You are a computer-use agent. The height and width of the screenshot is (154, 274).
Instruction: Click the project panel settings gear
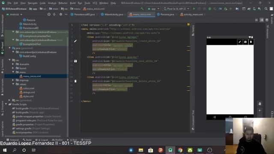(61, 15)
